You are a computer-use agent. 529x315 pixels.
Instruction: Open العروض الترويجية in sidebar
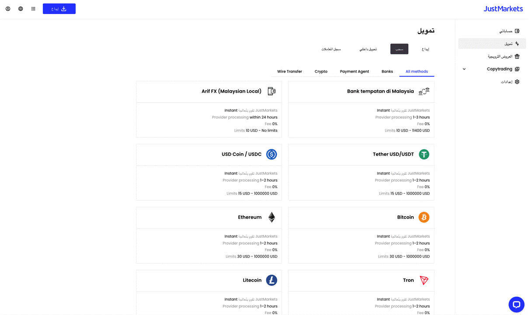point(500,56)
